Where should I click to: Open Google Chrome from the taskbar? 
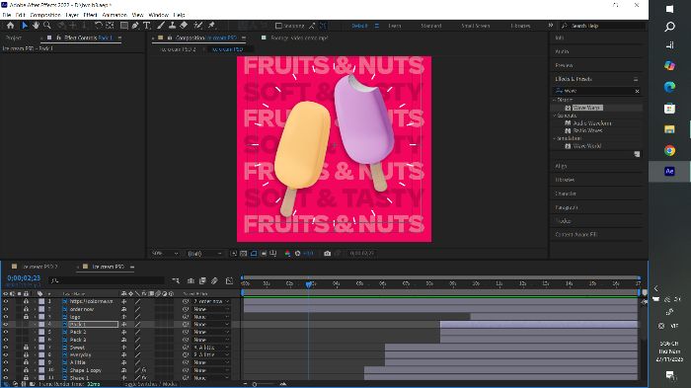[669, 150]
